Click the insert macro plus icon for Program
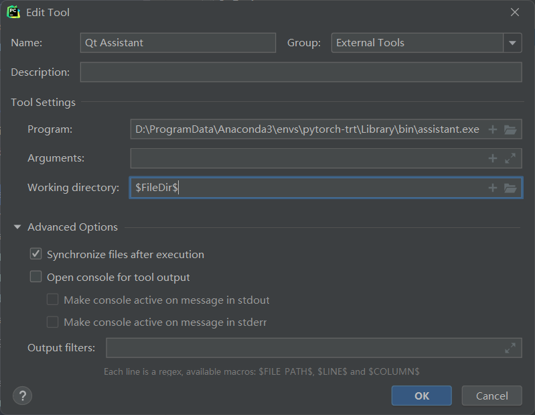 click(493, 129)
